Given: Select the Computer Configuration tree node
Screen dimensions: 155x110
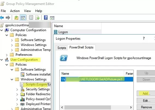Looking at the screenshot, I should point(28,30).
